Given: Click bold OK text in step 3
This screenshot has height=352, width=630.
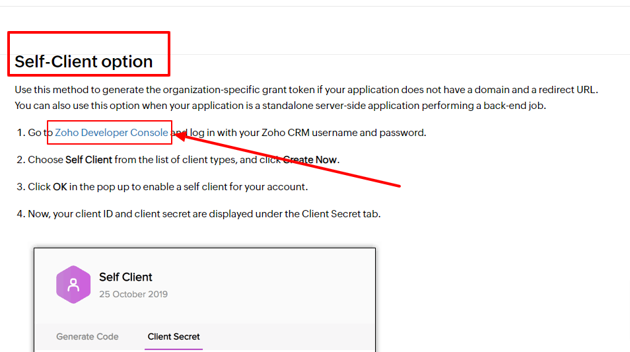Looking at the screenshot, I should [x=60, y=187].
